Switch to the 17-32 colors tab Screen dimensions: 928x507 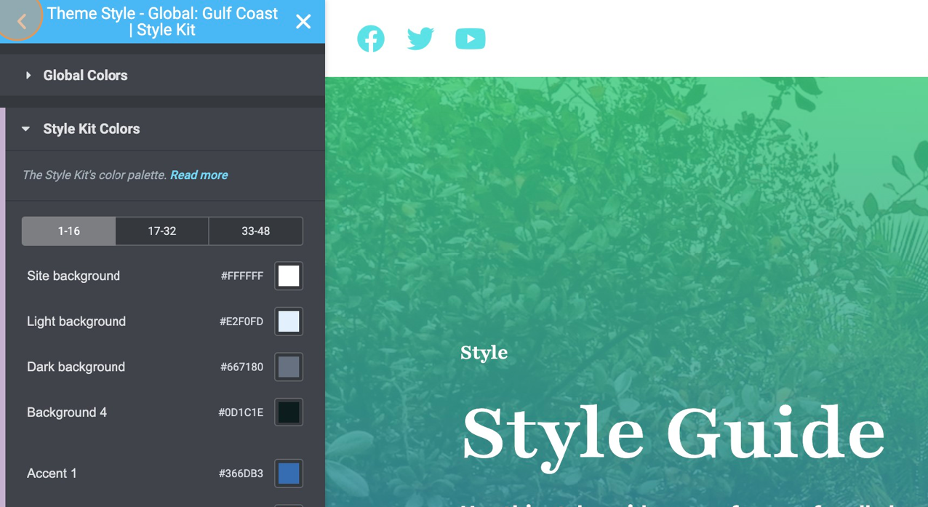(161, 231)
